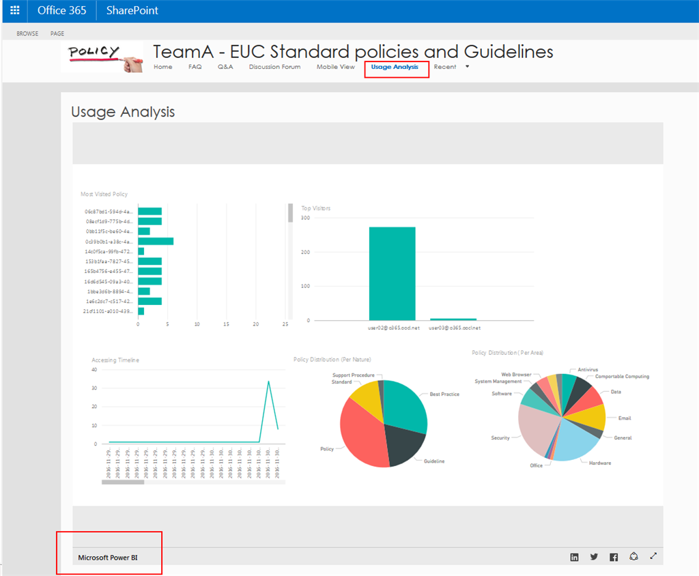Select the 14c0f5ca bar in Most Visited Policy
699x576 pixels.
[x=141, y=251]
